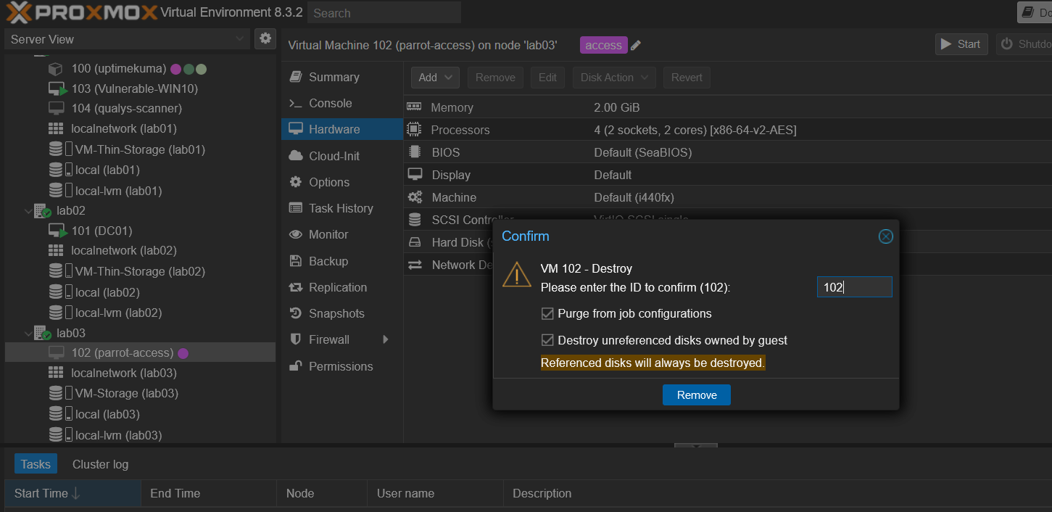Viewport: 1052px width, 512px height.
Task: Open the Backup menu item
Action: [x=342, y=261]
